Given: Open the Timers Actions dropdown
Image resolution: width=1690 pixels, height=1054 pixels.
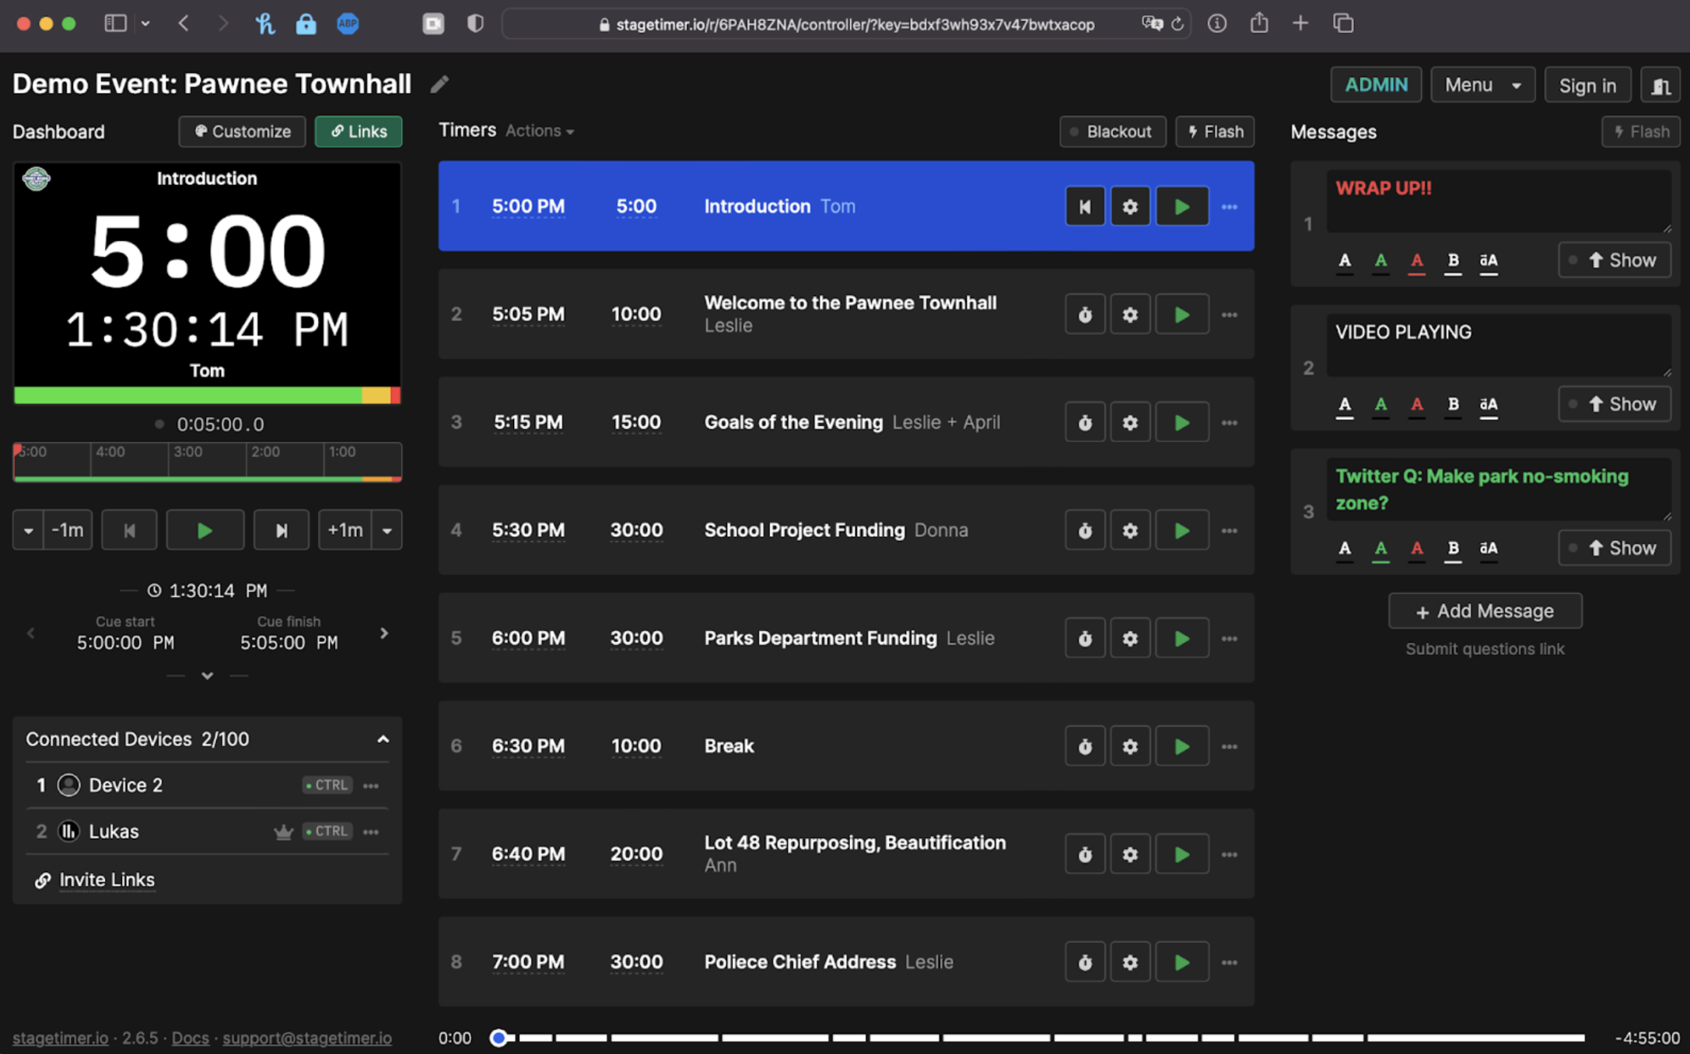Looking at the screenshot, I should (540, 131).
